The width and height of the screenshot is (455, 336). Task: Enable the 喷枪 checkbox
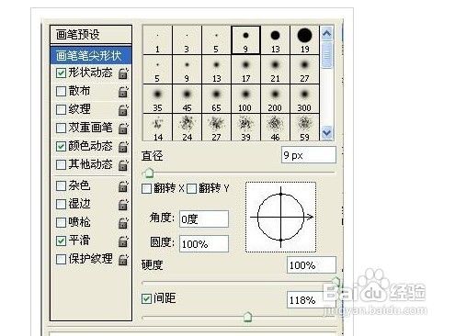pos(61,222)
